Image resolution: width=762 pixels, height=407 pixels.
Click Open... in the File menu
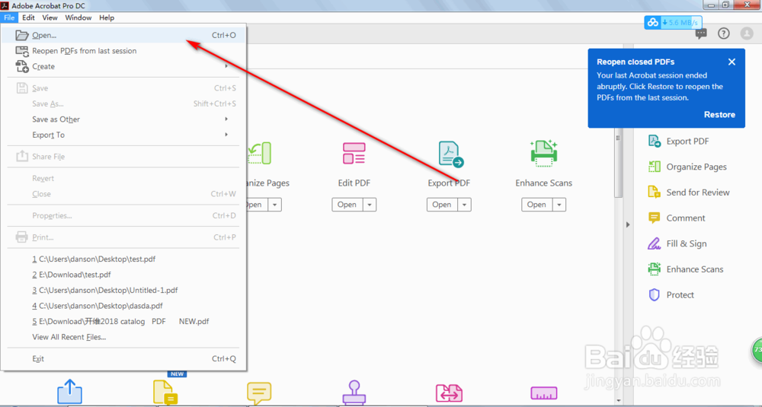tap(123, 35)
